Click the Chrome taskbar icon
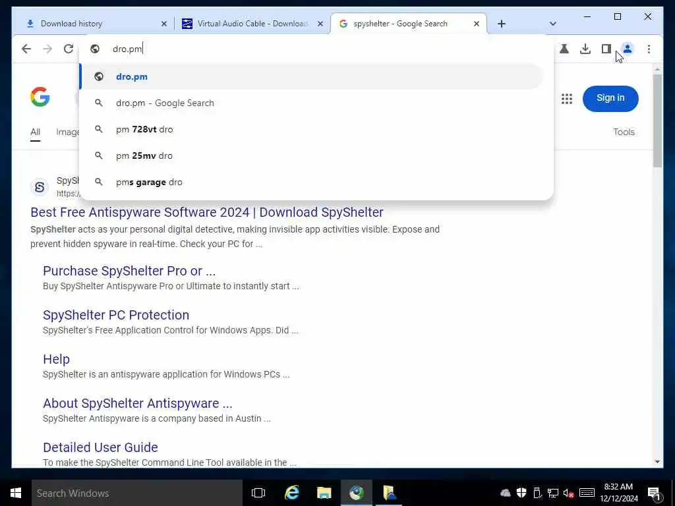Screen dimensions: 675x506 click(x=357, y=493)
